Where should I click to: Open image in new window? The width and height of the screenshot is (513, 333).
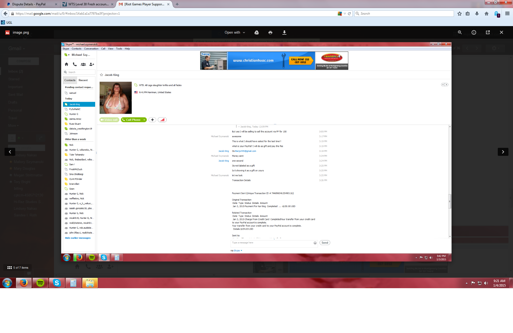click(x=488, y=32)
